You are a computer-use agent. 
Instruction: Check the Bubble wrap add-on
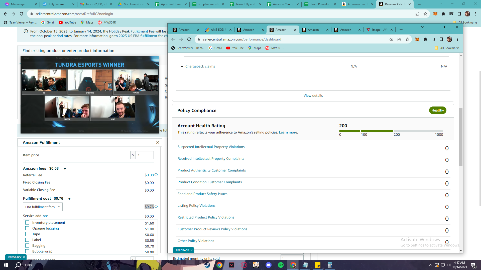click(x=27, y=251)
